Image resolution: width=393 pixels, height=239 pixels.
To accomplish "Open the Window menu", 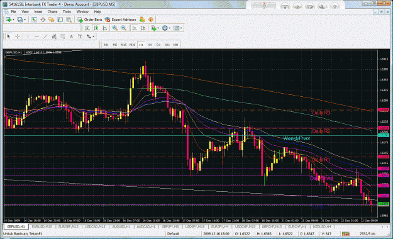I will point(82,12).
